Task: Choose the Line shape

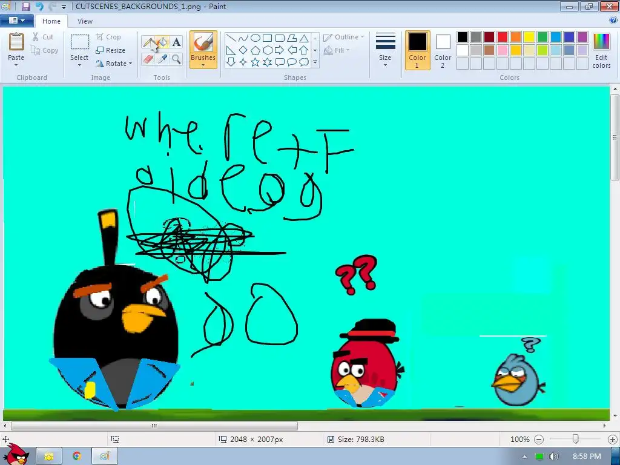Action: point(231,38)
